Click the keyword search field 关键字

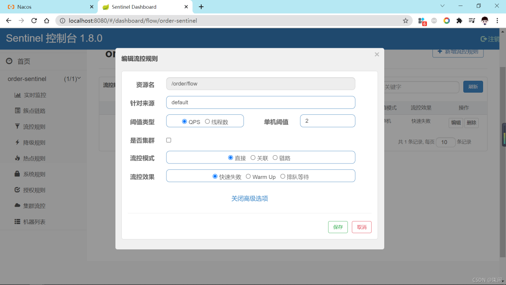click(x=421, y=87)
